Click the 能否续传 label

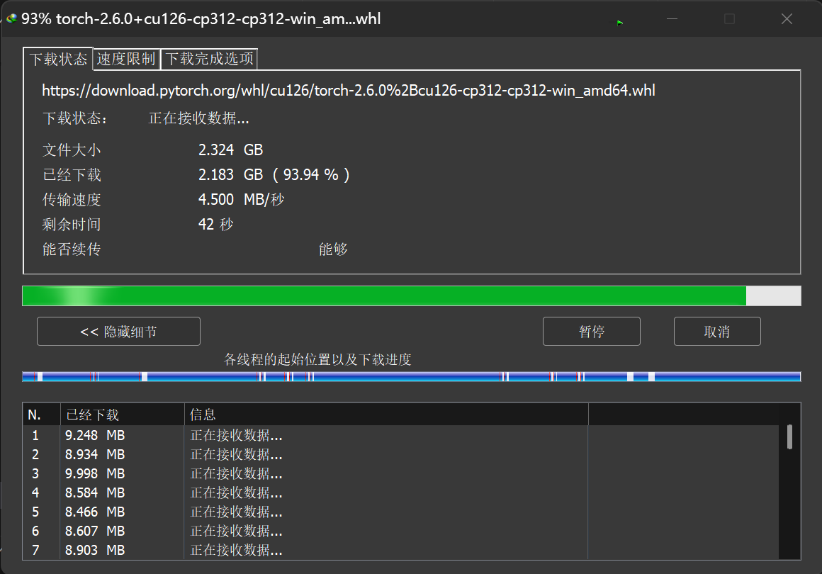click(72, 249)
